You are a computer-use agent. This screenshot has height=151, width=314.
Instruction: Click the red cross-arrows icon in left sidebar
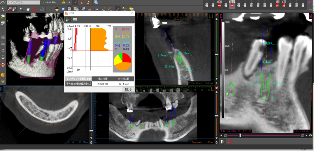point(3,65)
